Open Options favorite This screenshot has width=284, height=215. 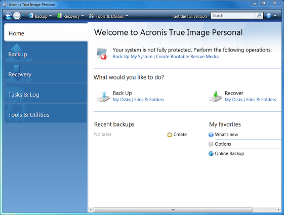[x=223, y=144]
